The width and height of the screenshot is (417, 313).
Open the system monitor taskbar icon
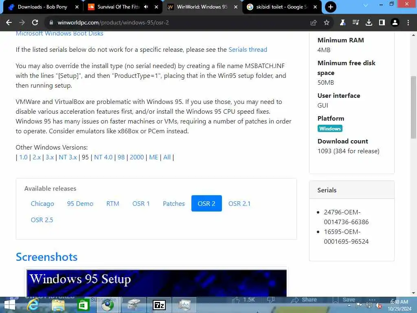[x=184, y=305]
